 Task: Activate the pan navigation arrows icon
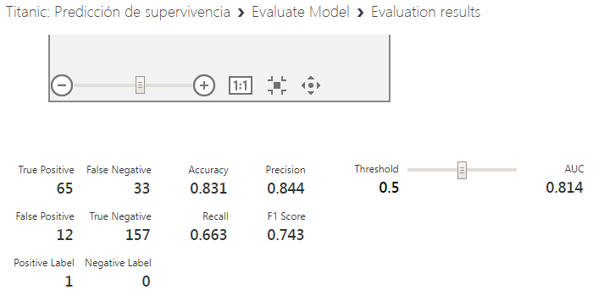[311, 85]
